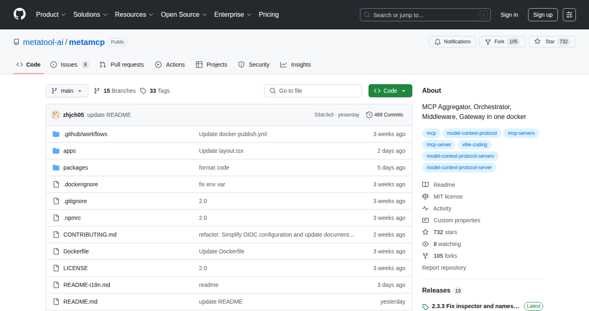Click the Sign in link
Image resolution: width=589 pixels, height=311 pixels.
509,15
